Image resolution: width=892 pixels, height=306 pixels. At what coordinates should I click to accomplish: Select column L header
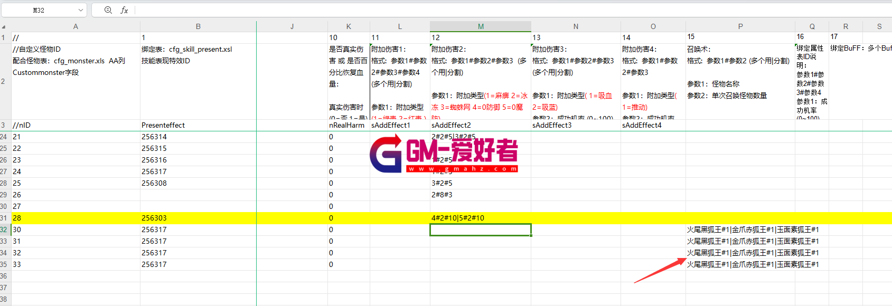pyautogui.click(x=400, y=26)
